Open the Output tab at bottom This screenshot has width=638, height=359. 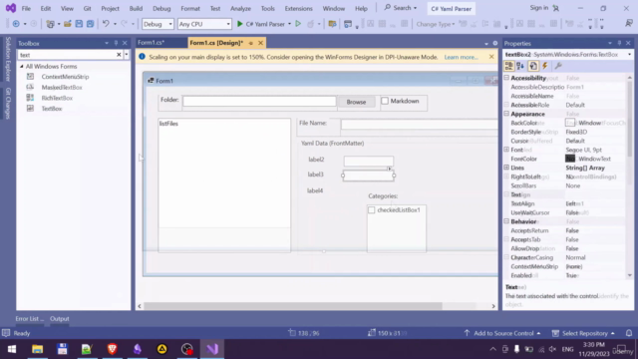coord(60,319)
